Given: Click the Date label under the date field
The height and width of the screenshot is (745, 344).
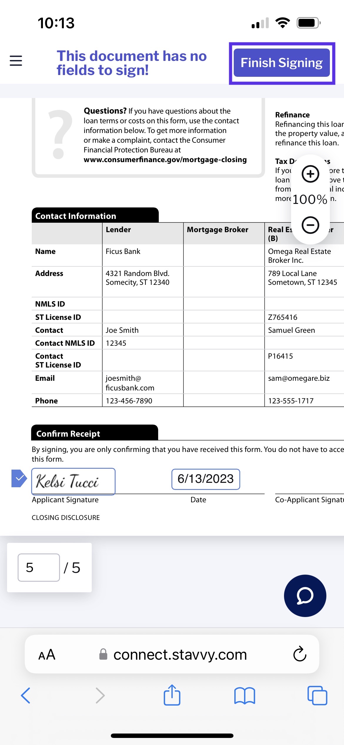Looking at the screenshot, I should coord(198,500).
